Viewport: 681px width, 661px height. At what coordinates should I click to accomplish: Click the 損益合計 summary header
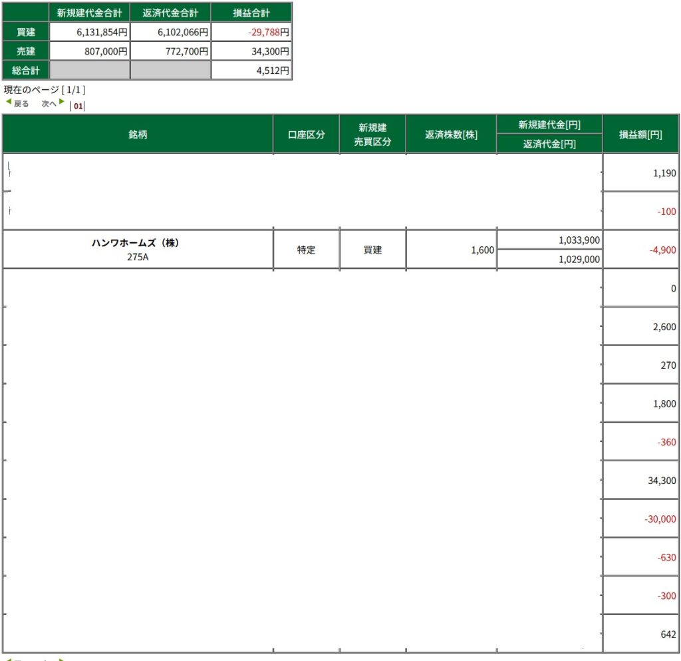point(251,13)
